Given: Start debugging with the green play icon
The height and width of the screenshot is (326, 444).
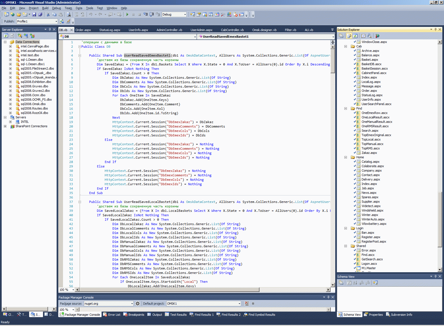Looking at the screenshot, I should click(x=127, y=14).
